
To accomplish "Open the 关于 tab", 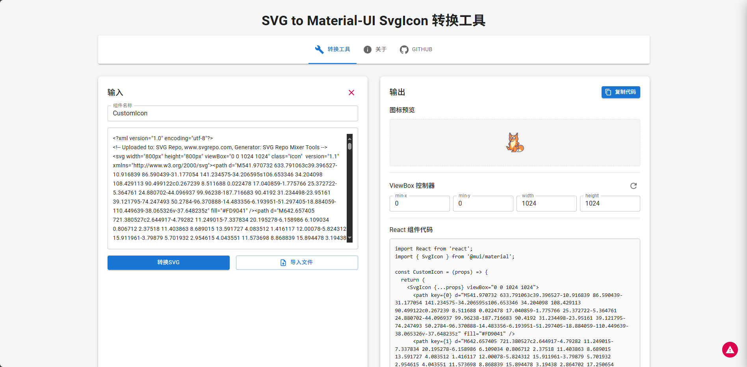I will (375, 50).
